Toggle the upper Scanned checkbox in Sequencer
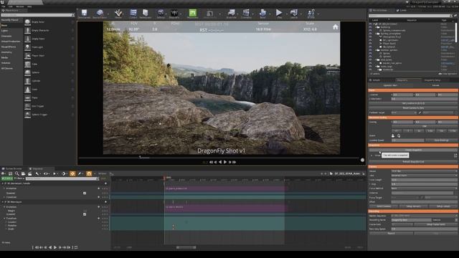459x258 pixels. tap(85, 193)
